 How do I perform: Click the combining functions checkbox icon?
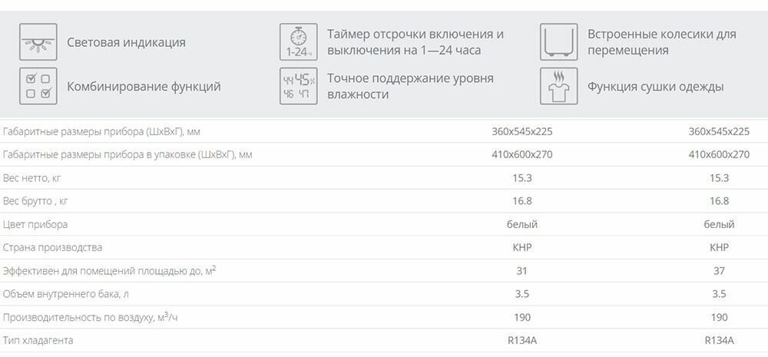38,86
